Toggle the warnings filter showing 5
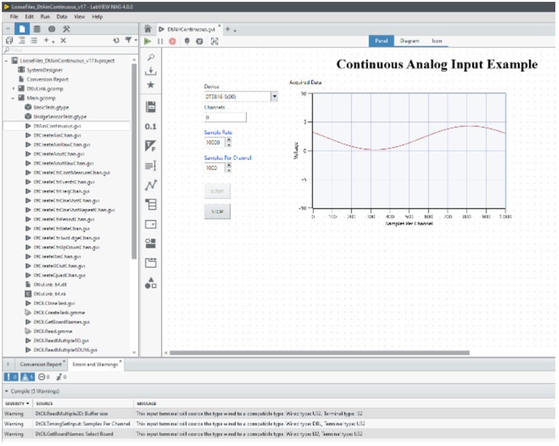This screenshot has width=559, height=446. point(27,377)
